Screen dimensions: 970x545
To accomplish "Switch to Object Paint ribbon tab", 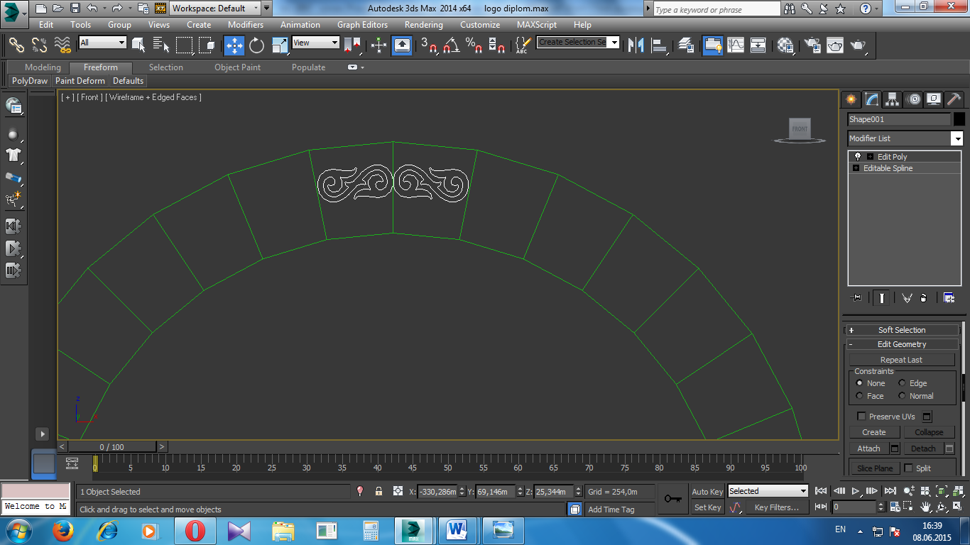I will pos(237,67).
